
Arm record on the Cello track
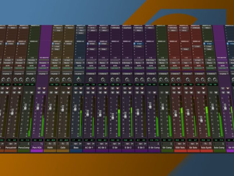click(x=68, y=88)
